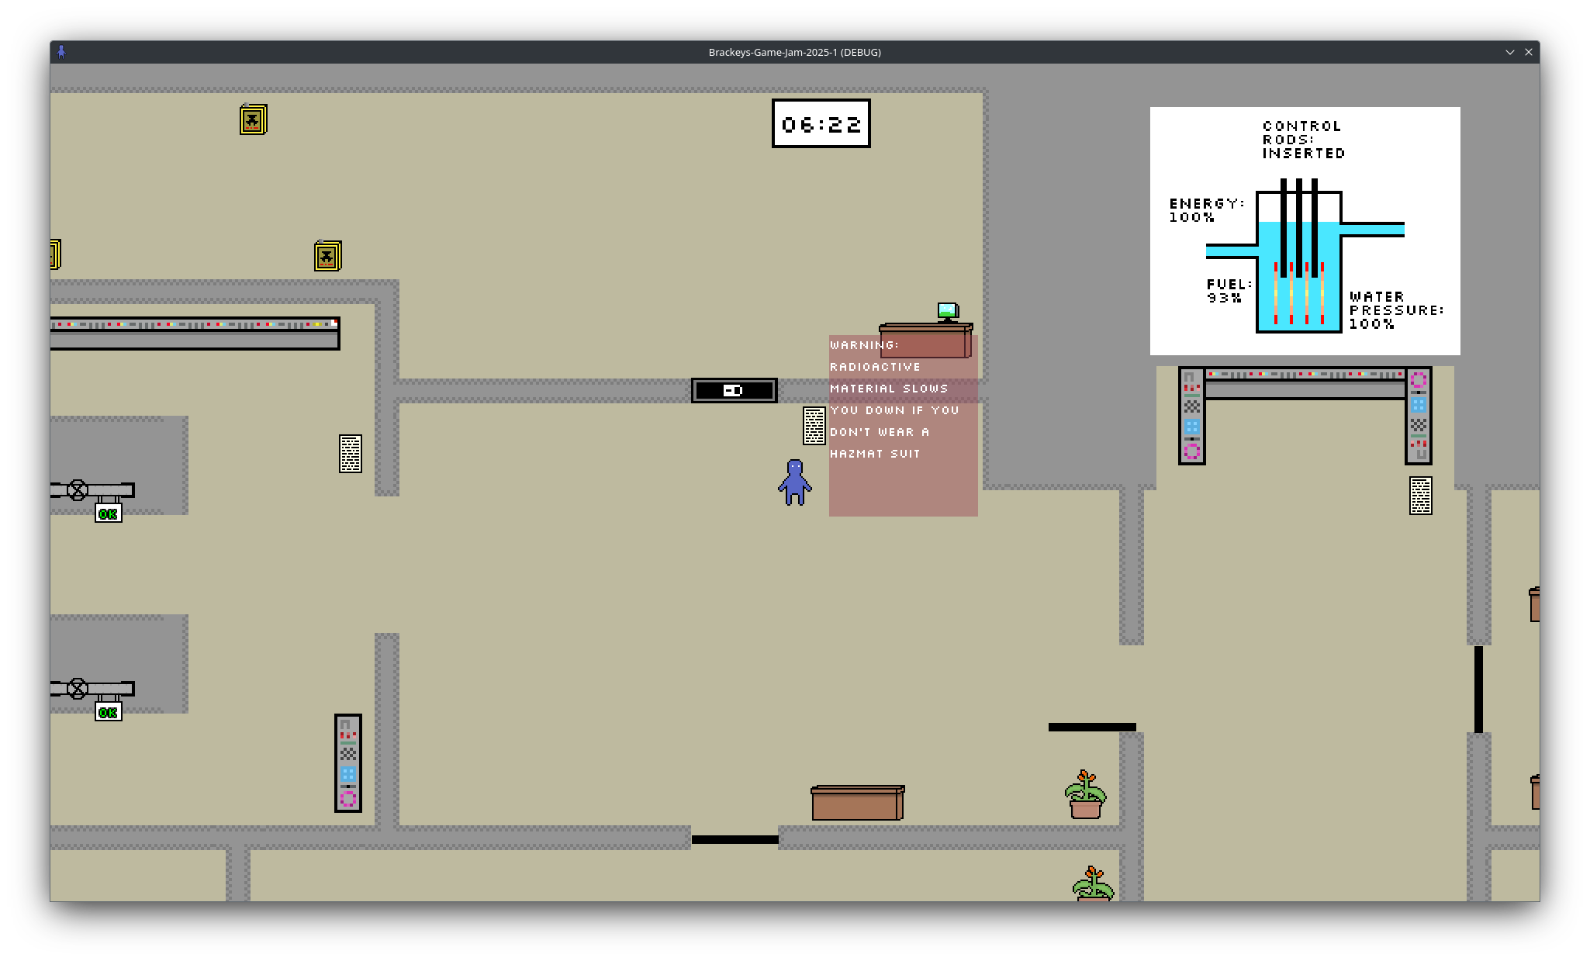Click the control room console panel
1590x961 pixels.
[x=1305, y=384]
